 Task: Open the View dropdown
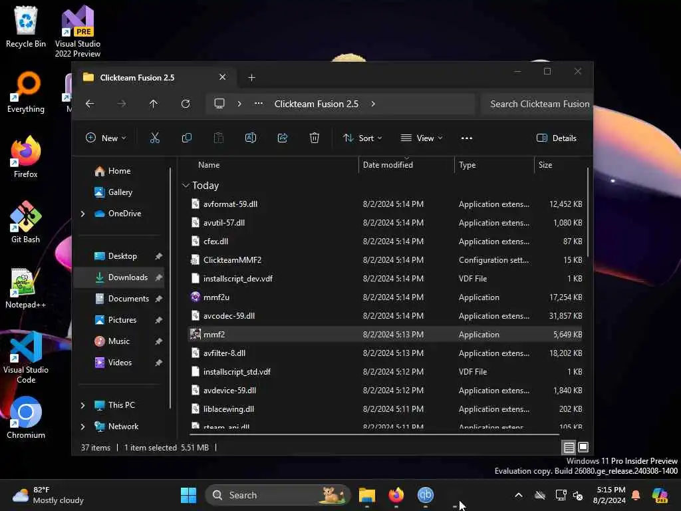[x=421, y=138]
